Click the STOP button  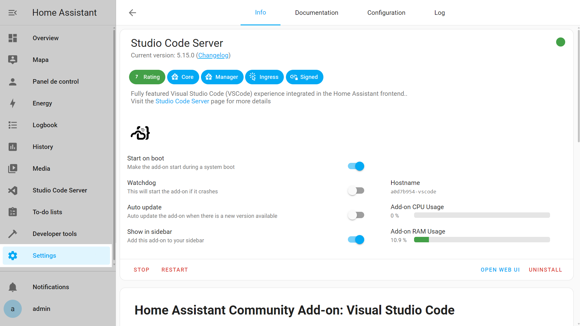click(141, 270)
